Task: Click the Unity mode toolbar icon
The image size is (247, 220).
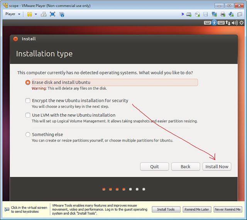Action: coord(62,14)
